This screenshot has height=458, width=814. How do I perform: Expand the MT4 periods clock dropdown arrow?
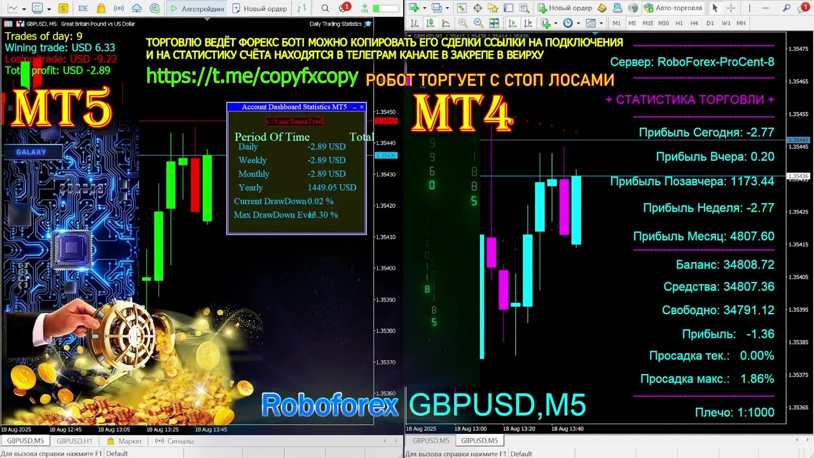point(578,24)
